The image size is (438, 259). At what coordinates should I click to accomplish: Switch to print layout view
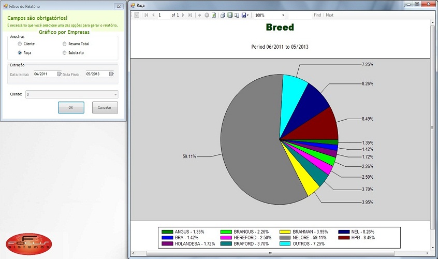230,15
